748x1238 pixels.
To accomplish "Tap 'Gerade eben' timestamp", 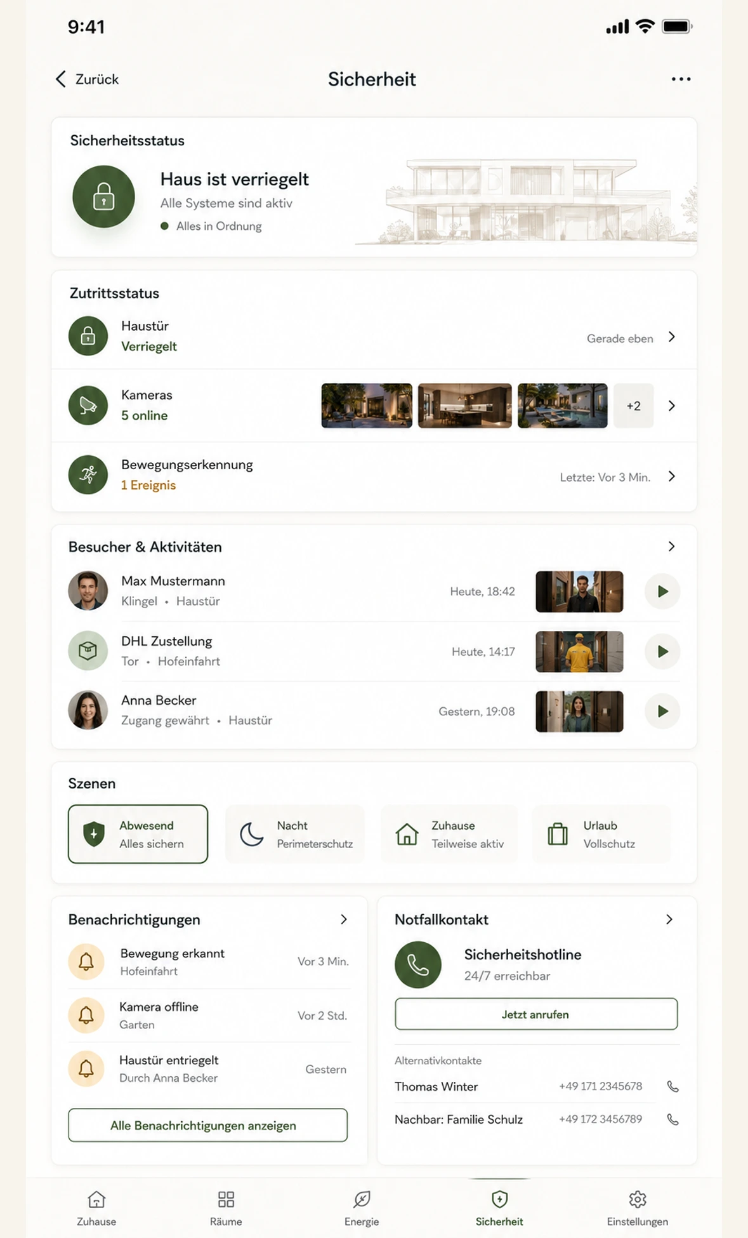I will tap(620, 338).
